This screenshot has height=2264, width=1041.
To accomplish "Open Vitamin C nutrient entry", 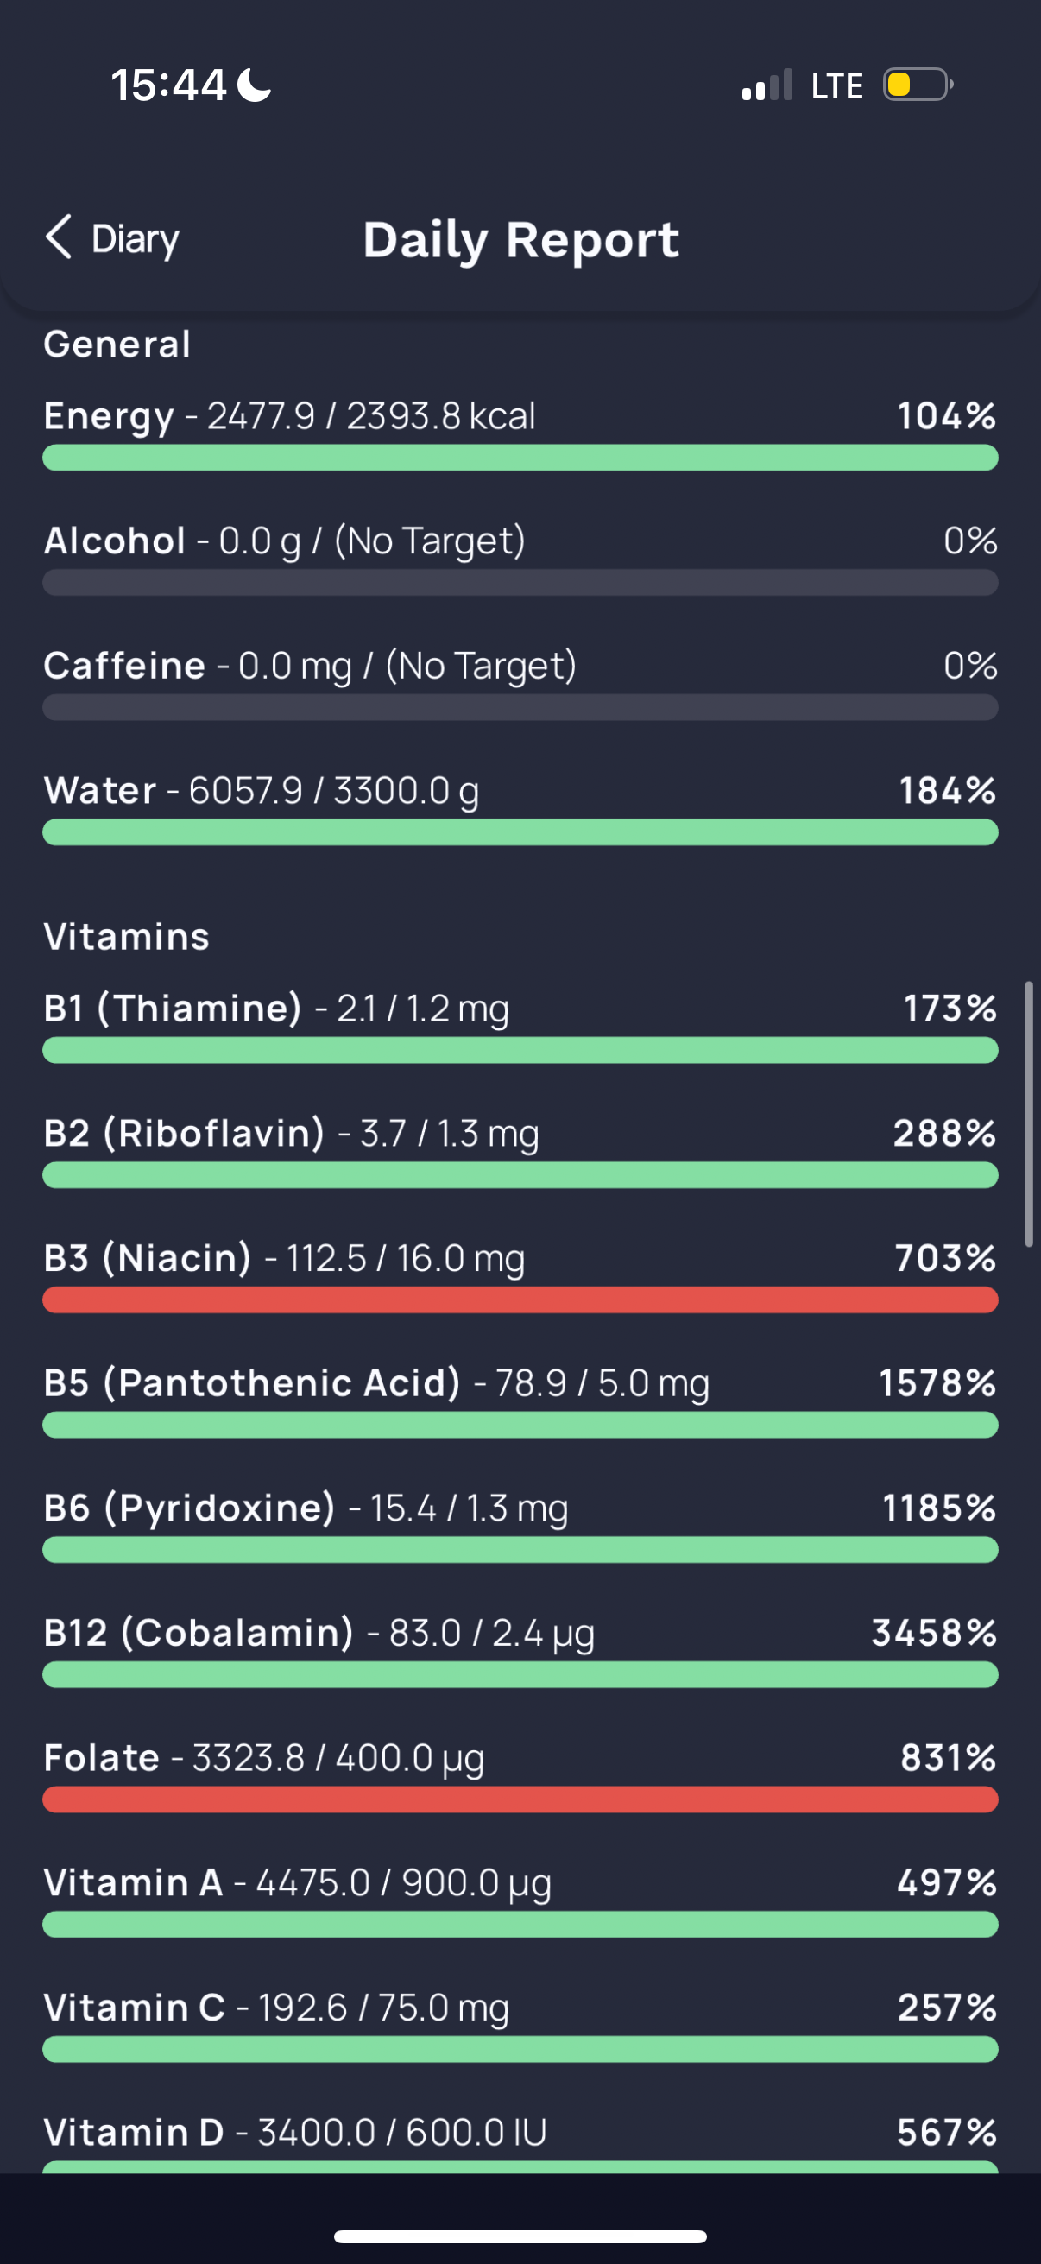I will 276,2008.
